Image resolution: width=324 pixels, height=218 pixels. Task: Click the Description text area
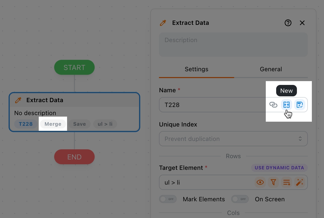point(233,45)
